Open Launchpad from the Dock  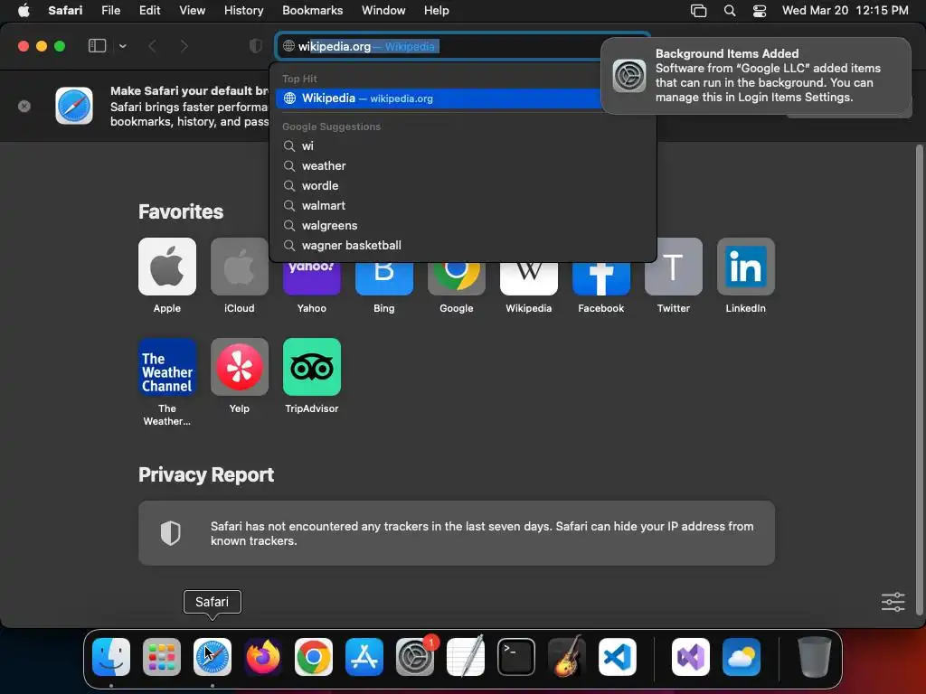click(161, 657)
